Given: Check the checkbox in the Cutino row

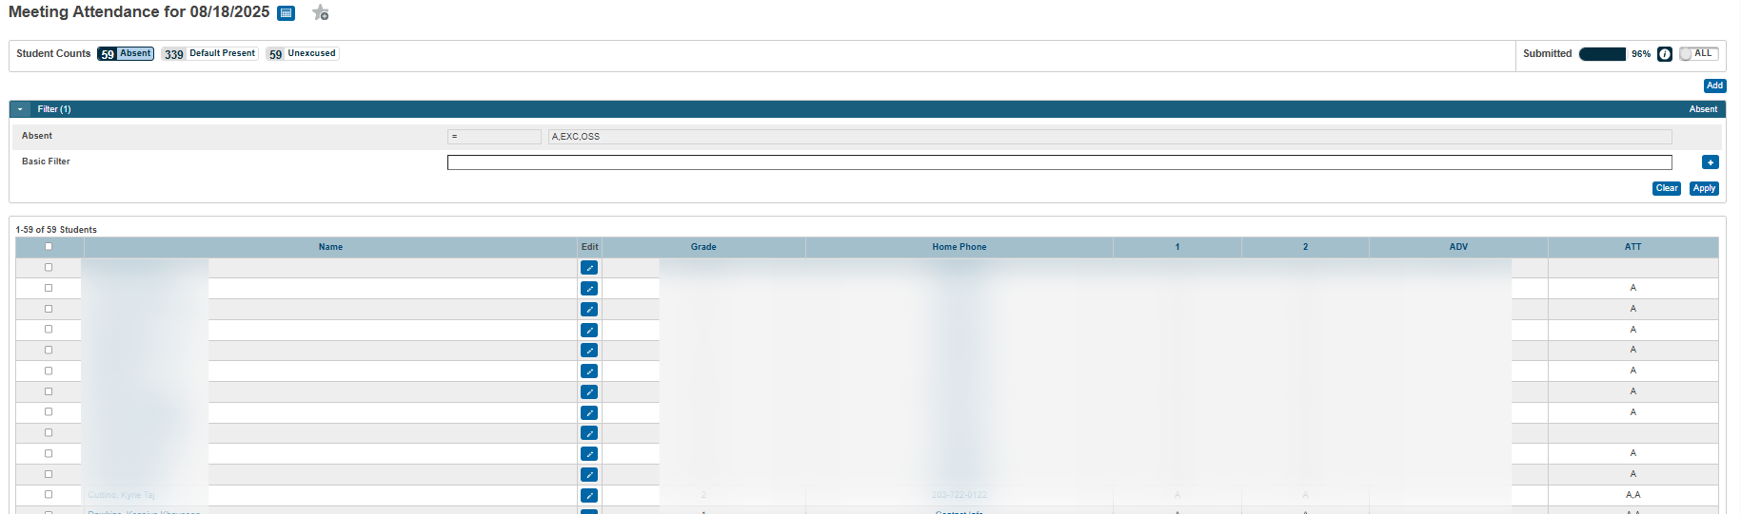Looking at the screenshot, I should [x=49, y=495].
